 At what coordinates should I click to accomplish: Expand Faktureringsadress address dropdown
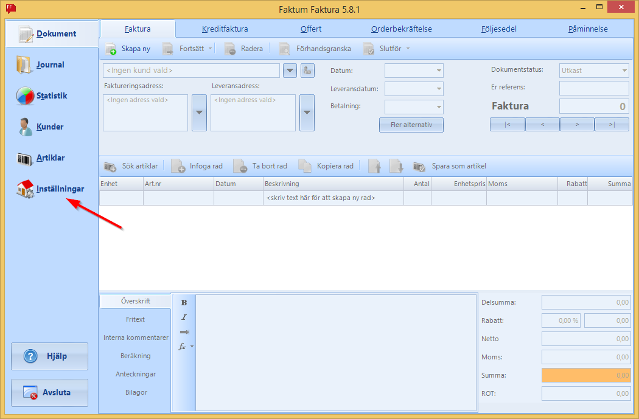199,113
